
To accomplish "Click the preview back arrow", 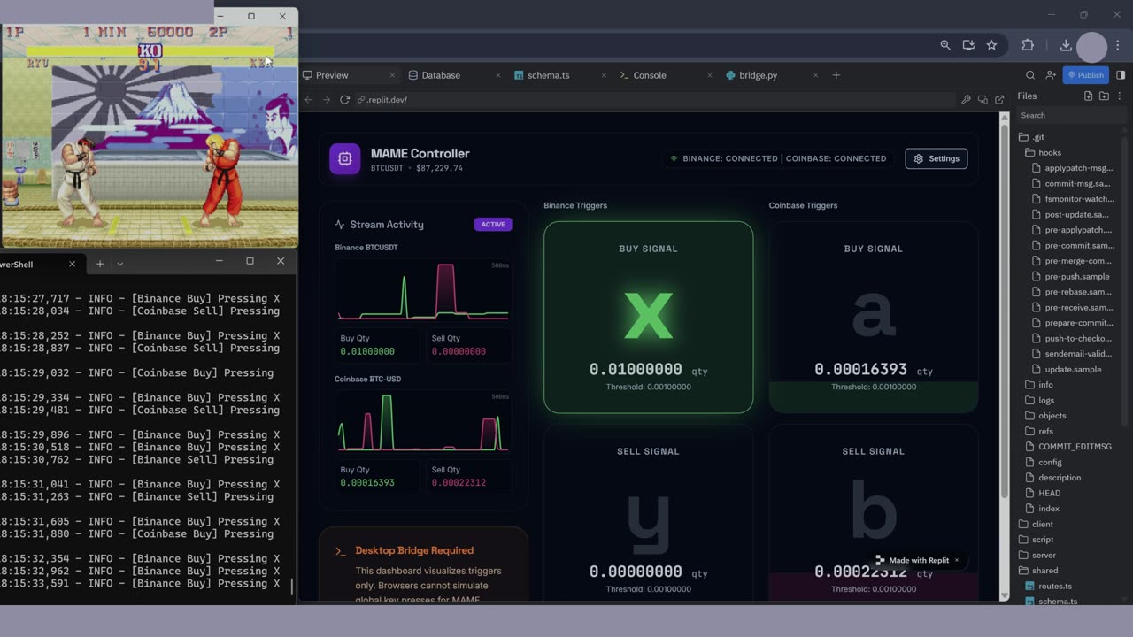I will pos(308,100).
